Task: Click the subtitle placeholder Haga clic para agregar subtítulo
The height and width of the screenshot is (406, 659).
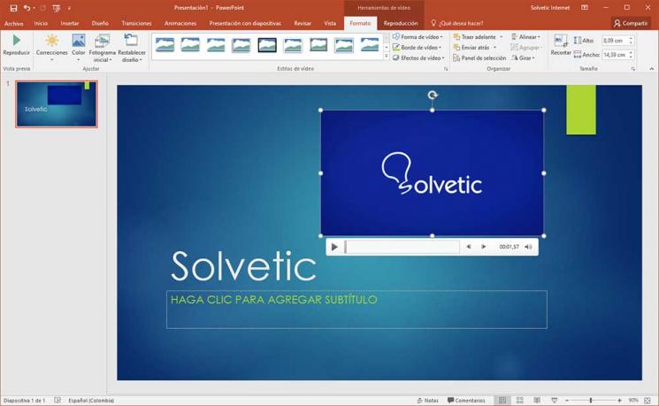Action: coord(356,310)
